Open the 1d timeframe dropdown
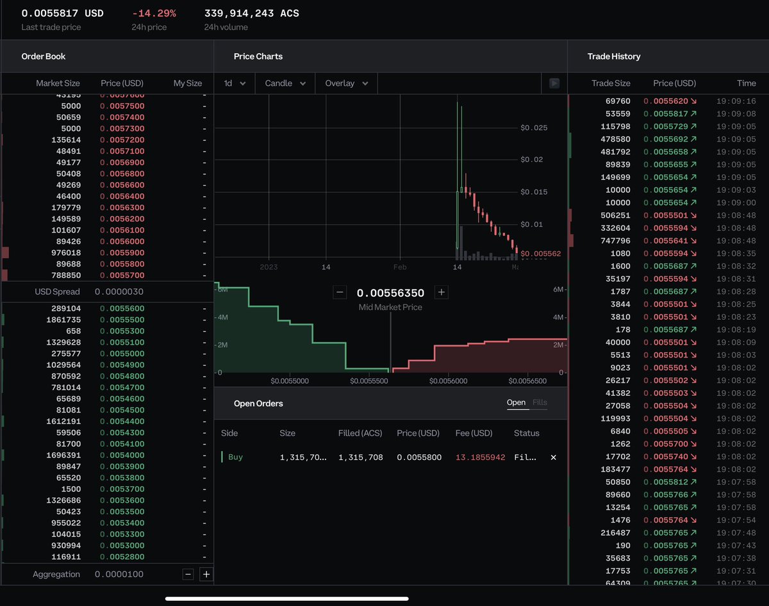Viewport: 769px width, 606px height. (x=235, y=83)
